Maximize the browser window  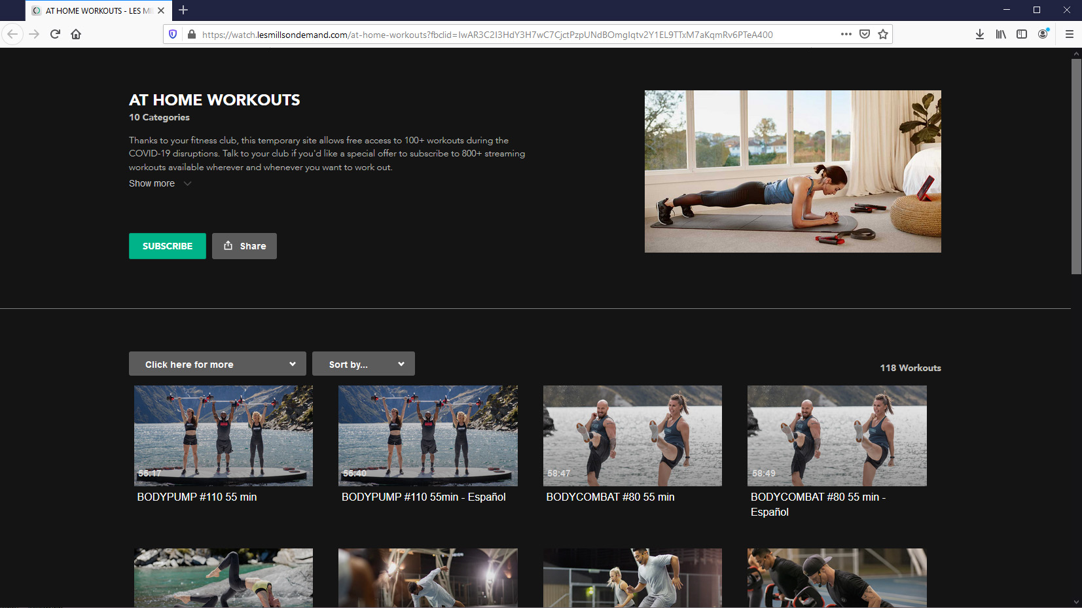(x=1037, y=10)
